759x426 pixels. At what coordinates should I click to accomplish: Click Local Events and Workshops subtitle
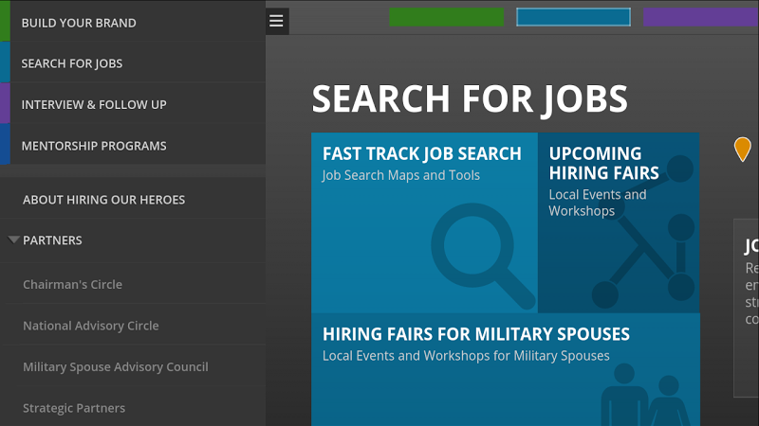(x=598, y=203)
